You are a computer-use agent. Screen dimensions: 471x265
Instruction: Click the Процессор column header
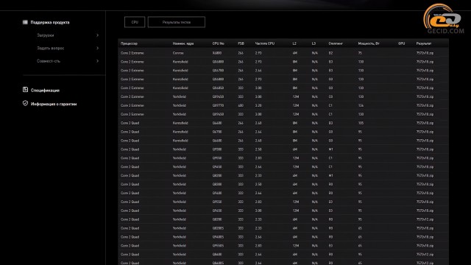point(130,43)
